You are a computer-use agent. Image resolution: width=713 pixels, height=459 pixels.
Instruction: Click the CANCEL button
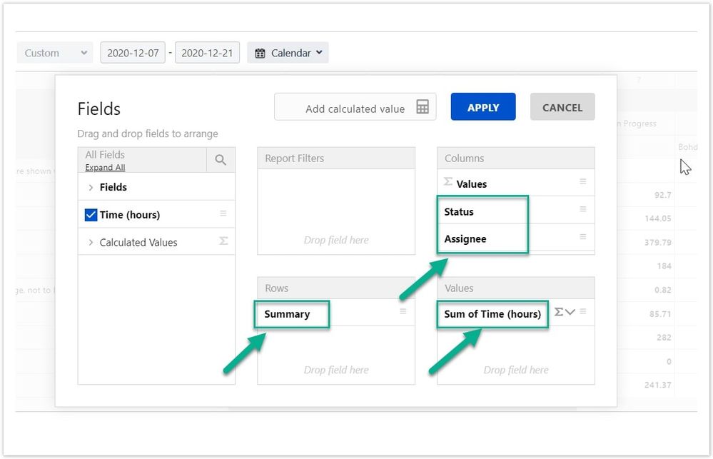click(562, 106)
